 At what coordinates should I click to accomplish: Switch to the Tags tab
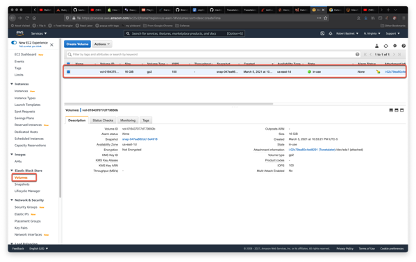pyautogui.click(x=146, y=121)
